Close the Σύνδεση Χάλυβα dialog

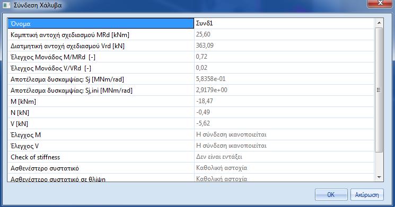click(x=380, y=3)
